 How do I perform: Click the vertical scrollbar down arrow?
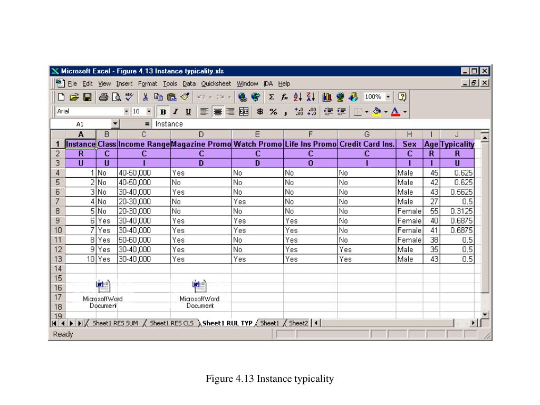[x=485, y=314]
